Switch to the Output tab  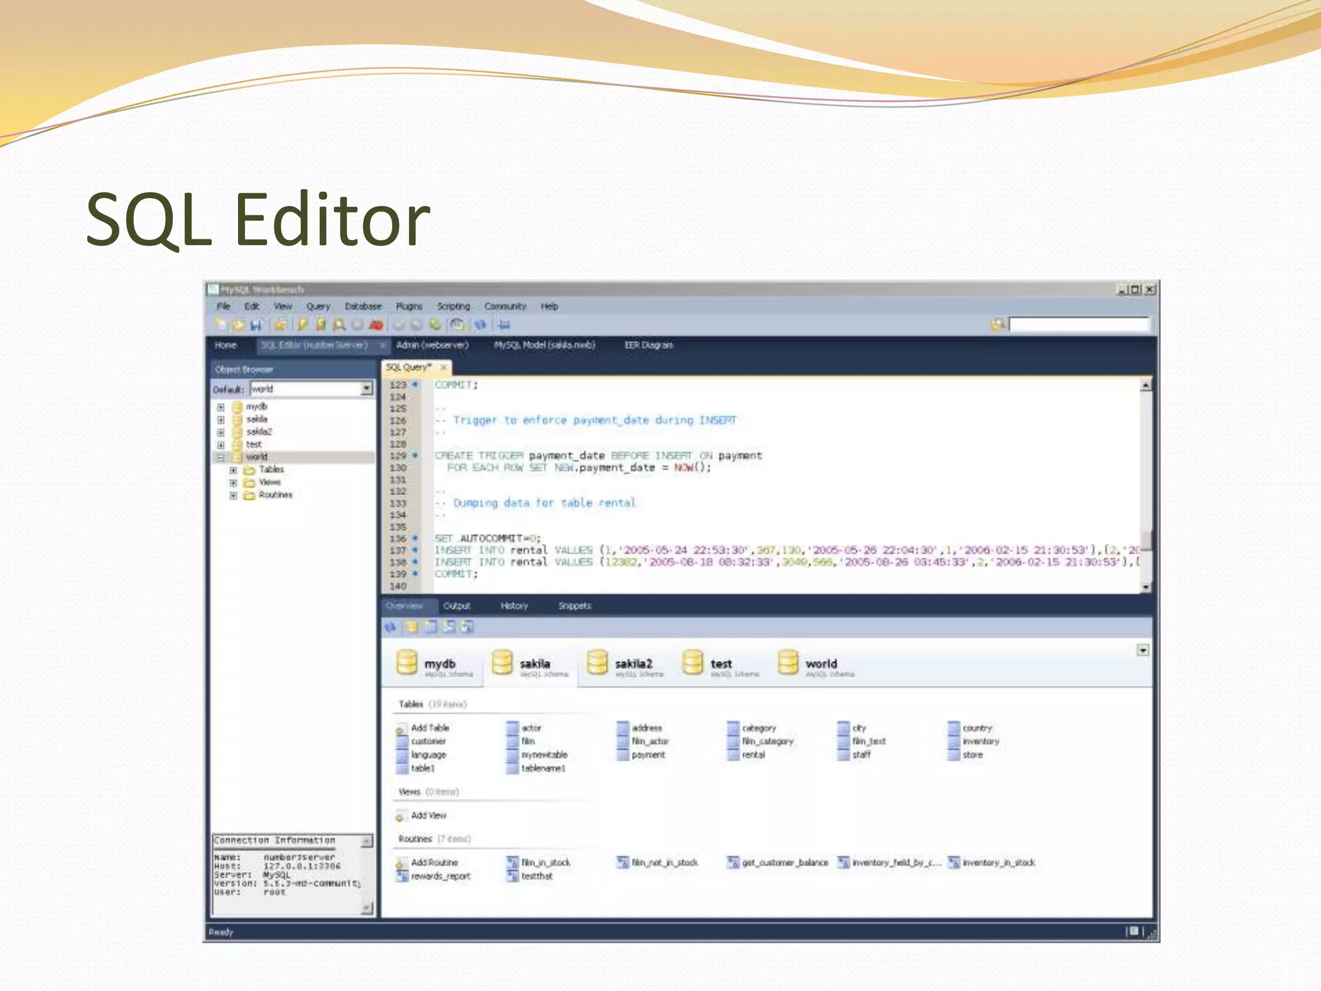pyautogui.click(x=457, y=606)
